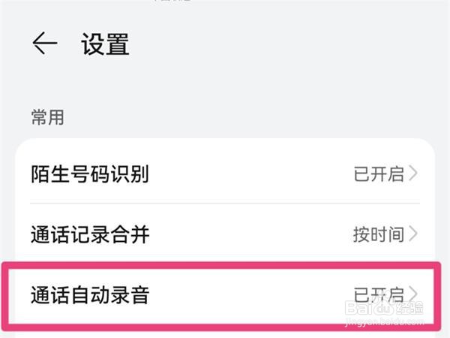Open 按时间 dropdown value
The height and width of the screenshot is (338, 450).
pyautogui.click(x=379, y=234)
